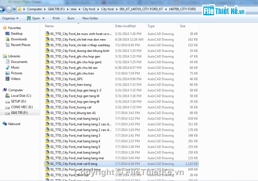Click the 629 KB size cell
Viewport: 258px width, 181px height.
193,119
